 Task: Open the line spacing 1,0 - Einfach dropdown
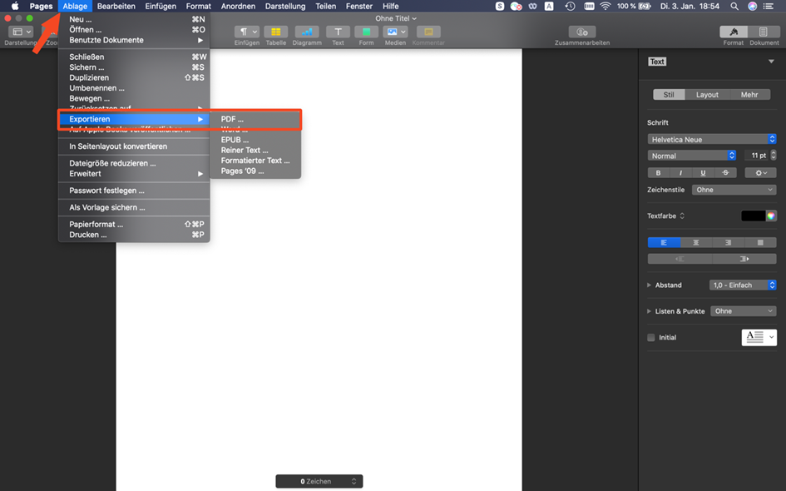(x=743, y=285)
